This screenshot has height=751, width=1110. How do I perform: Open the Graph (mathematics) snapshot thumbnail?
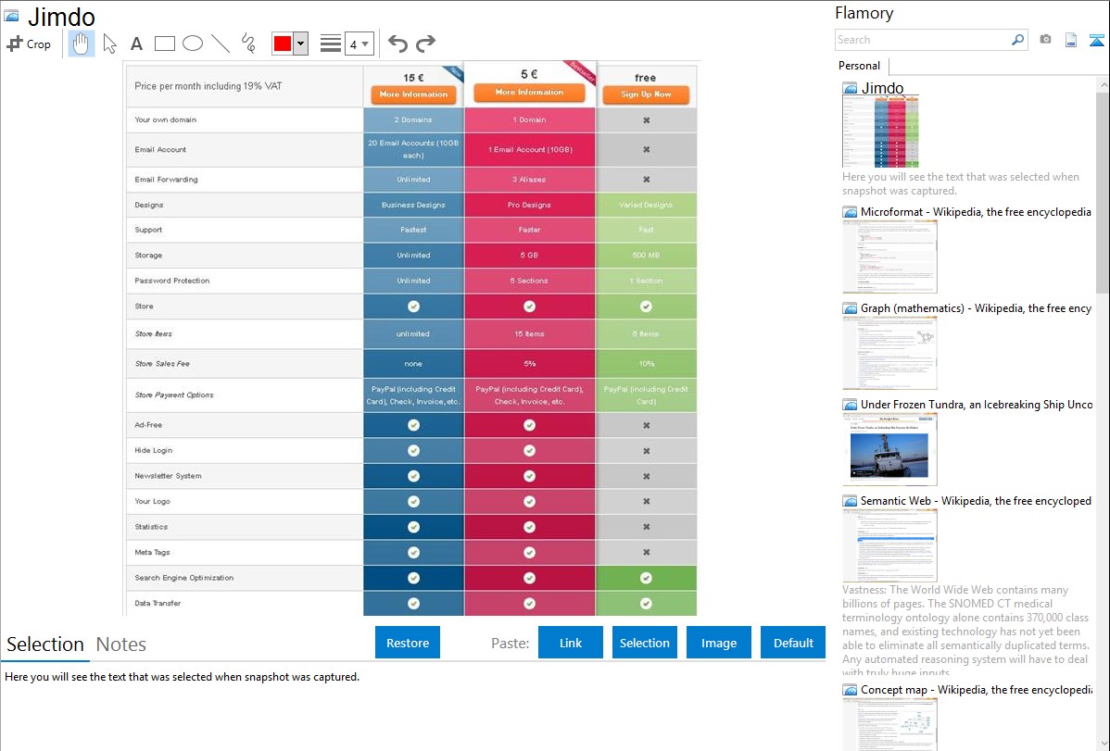click(889, 353)
